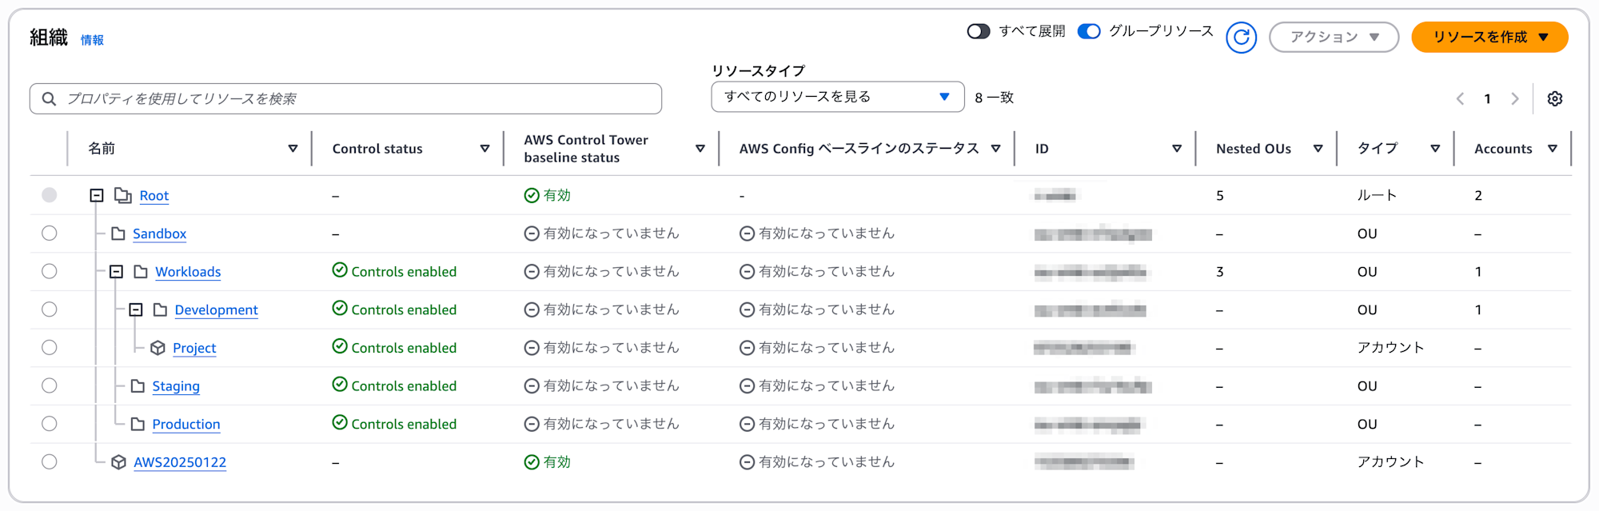Screen dimensions: 1599x511
Task: Open the Production OU link
Action: pos(186,425)
